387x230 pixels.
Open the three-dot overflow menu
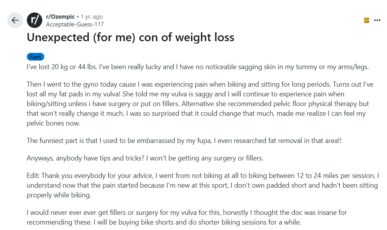377,20
